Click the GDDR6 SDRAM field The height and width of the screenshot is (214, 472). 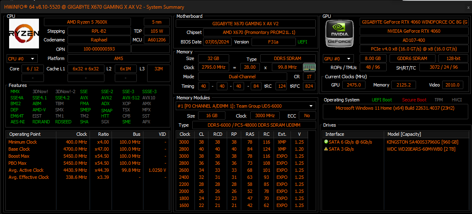(413, 59)
